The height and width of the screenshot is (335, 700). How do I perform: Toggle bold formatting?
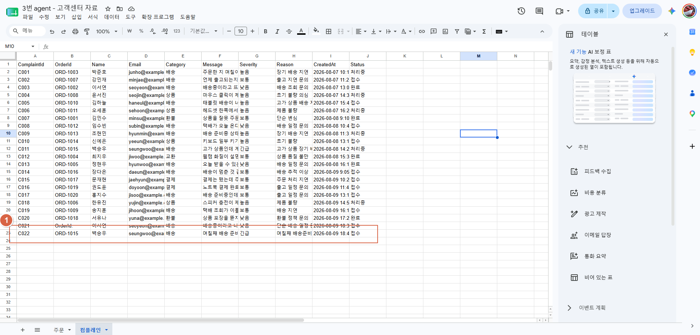[266, 31]
